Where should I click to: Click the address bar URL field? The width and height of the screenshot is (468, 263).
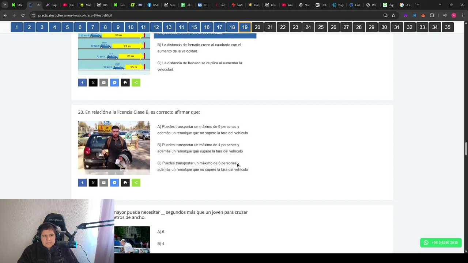click(205, 15)
